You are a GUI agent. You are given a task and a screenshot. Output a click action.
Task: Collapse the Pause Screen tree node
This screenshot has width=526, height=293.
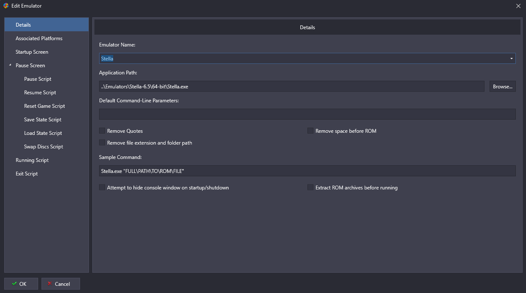point(10,66)
